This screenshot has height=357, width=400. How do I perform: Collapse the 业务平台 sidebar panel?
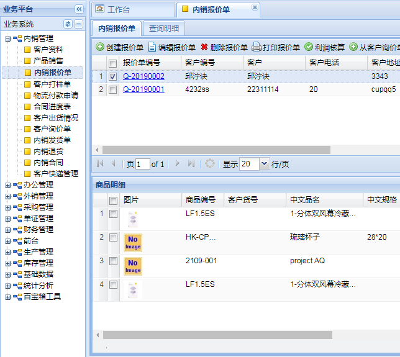tap(79, 9)
